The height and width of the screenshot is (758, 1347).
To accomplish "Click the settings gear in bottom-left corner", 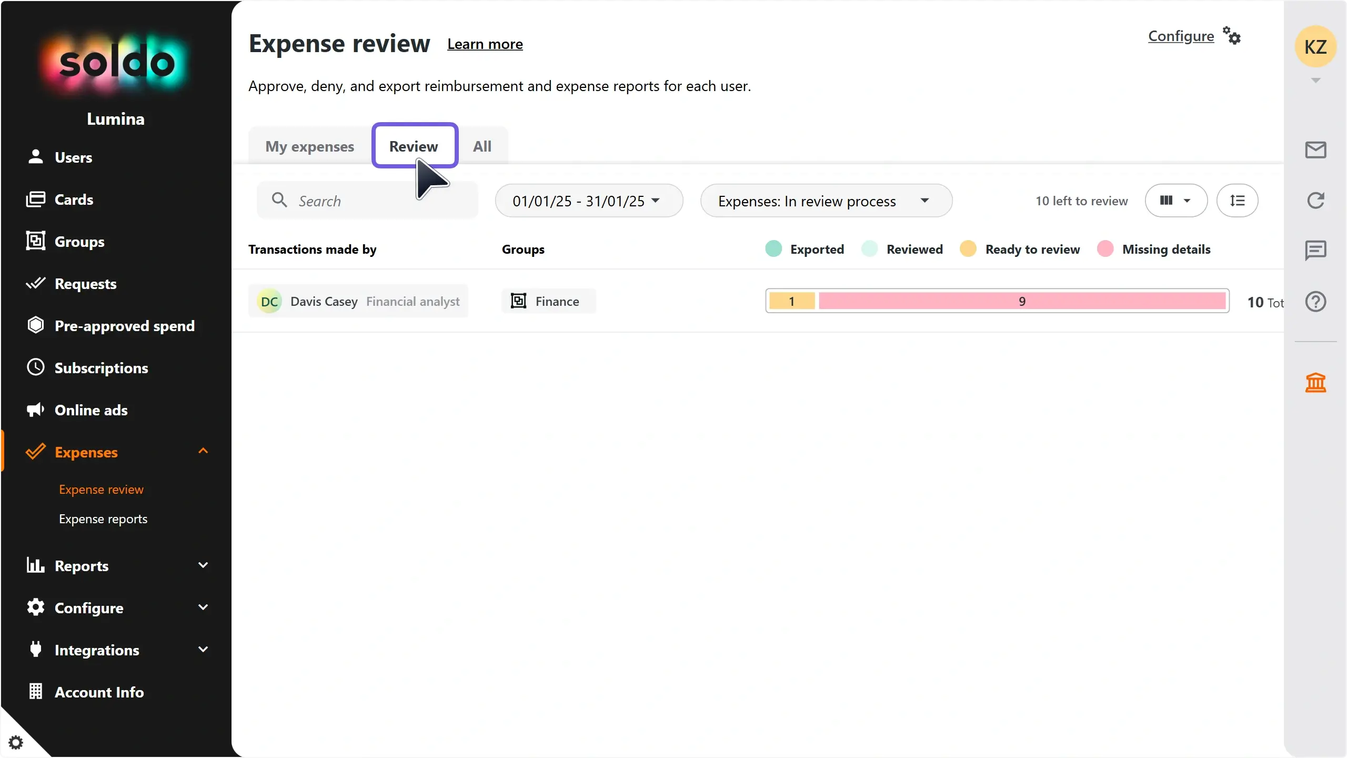I will 16,742.
